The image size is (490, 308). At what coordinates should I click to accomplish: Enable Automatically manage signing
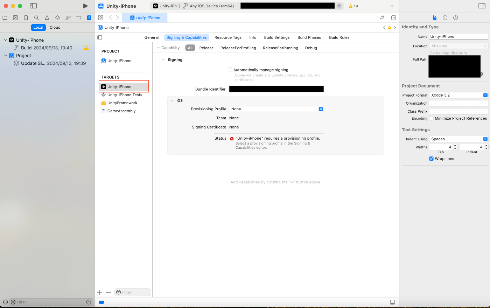pos(230,70)
